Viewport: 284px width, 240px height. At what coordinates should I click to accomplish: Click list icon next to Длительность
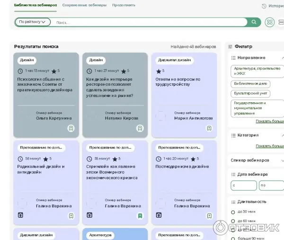[233, 202]
